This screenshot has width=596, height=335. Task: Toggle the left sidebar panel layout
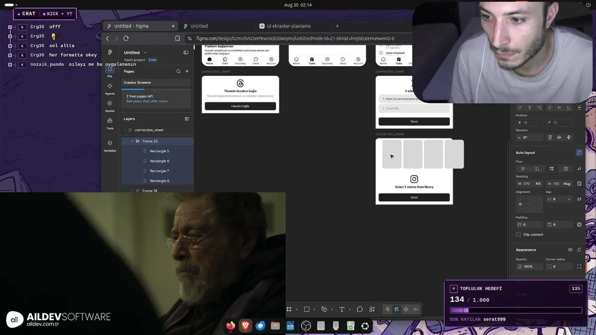click(186, 53)
